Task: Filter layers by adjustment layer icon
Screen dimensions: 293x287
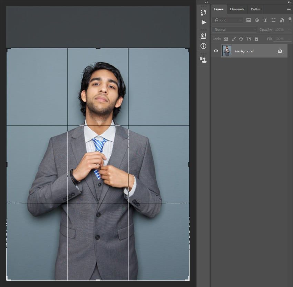Action: (257, 20)
